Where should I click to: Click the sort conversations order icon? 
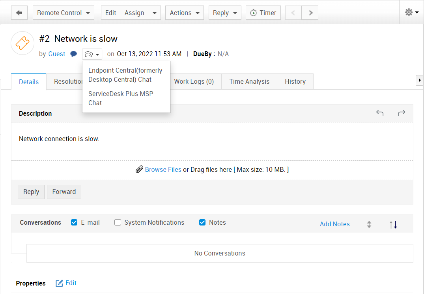(393, 224)
